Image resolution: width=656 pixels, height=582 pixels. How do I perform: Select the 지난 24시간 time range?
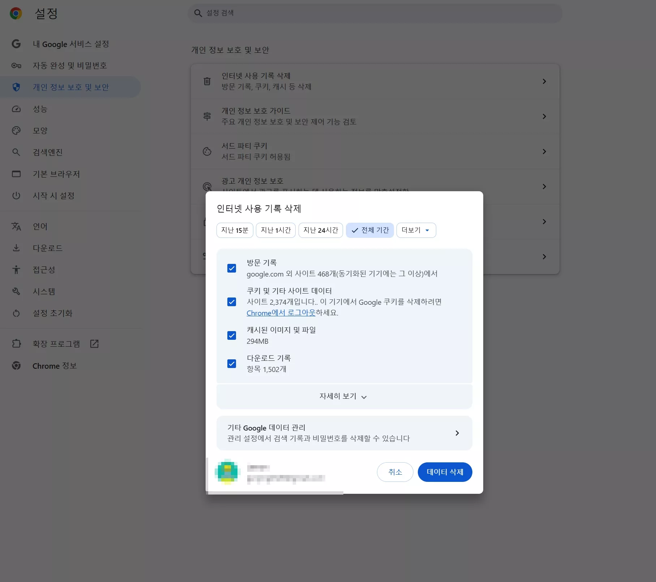(x=320, y=230)
